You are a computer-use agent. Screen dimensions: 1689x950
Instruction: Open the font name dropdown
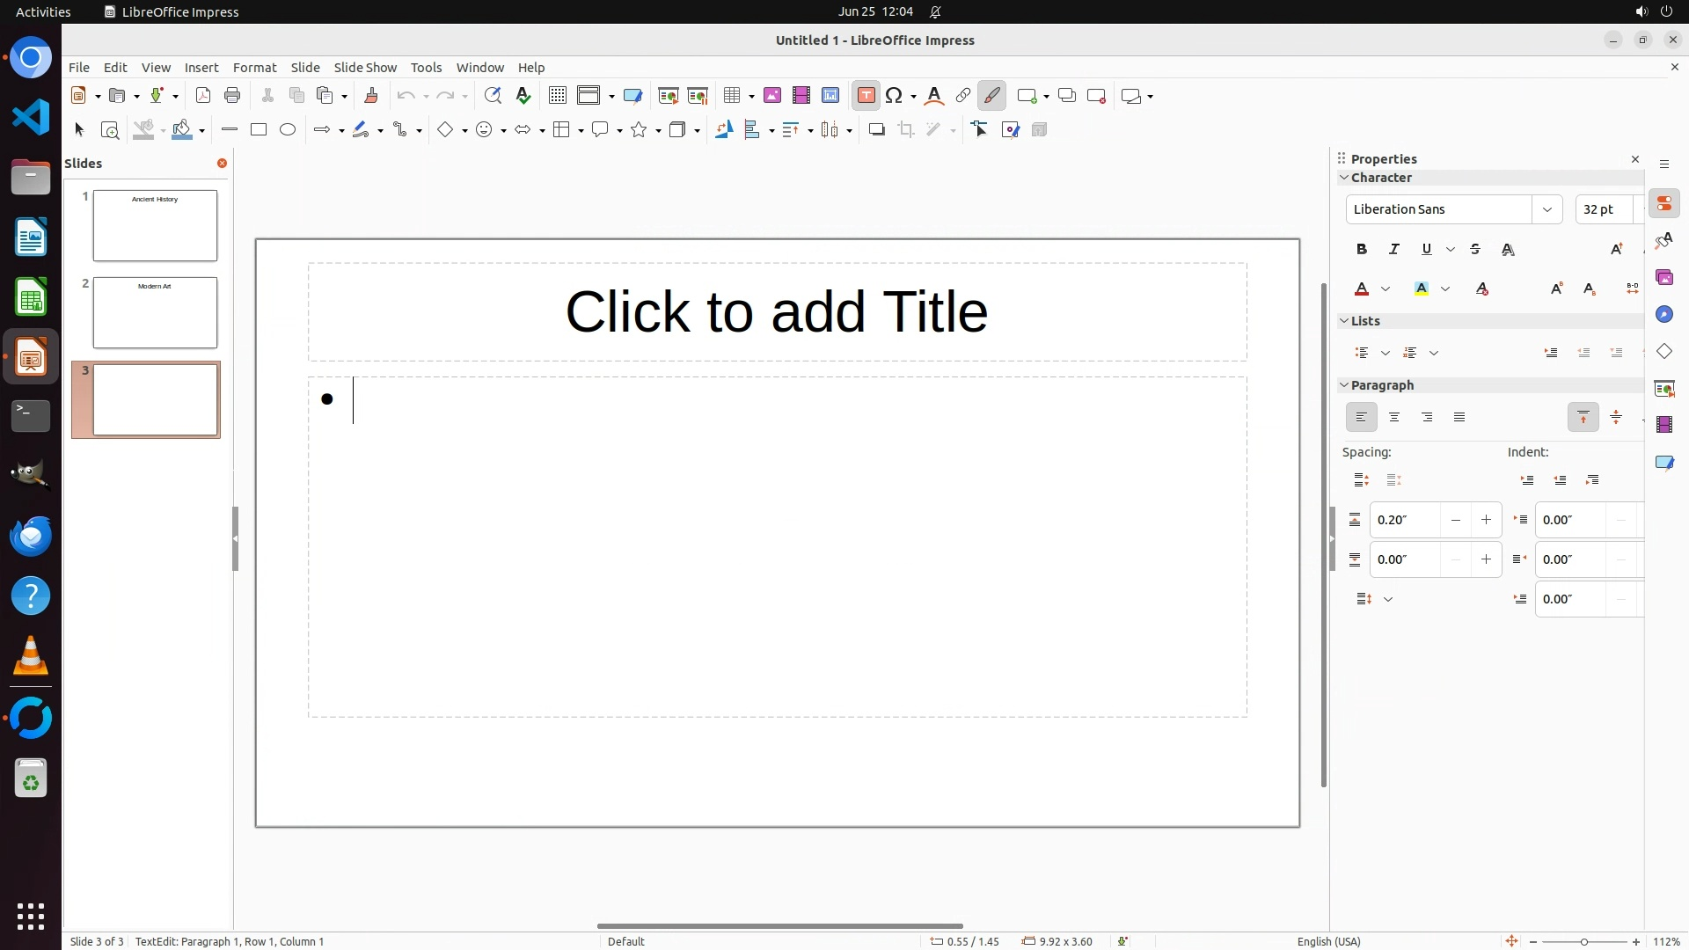click(1546, 209)
